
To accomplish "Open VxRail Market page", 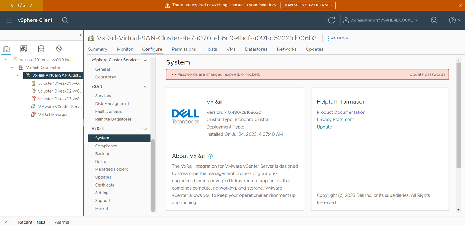I will (101, 209).
